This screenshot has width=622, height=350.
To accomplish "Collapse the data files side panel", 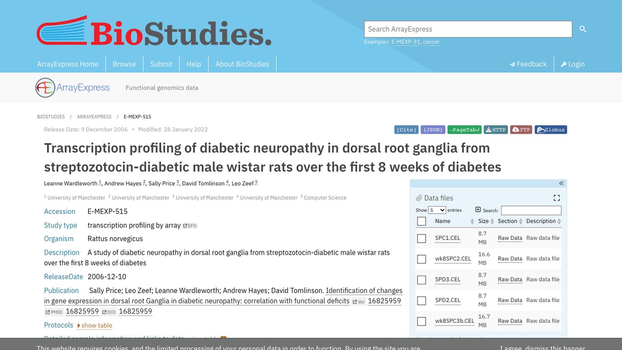I will point(561,183).
